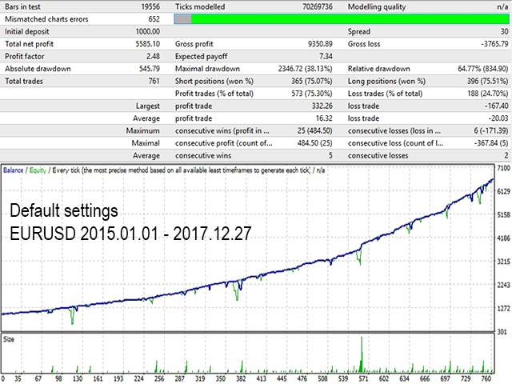Screen dimensions: 512x384
Task: Select the Expected payoff label
Action: (201, 56)
